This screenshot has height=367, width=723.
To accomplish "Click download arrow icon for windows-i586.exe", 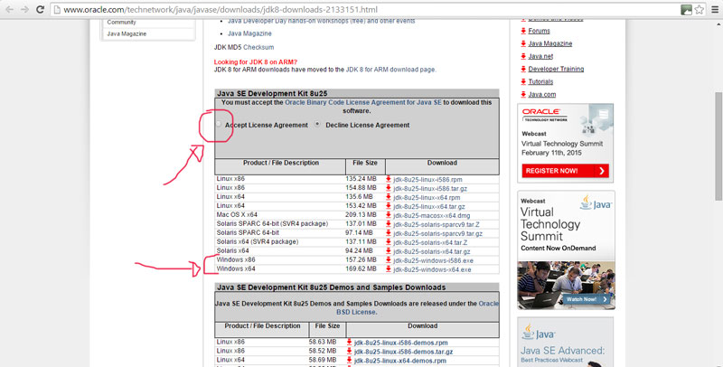I will coord(389,260).
